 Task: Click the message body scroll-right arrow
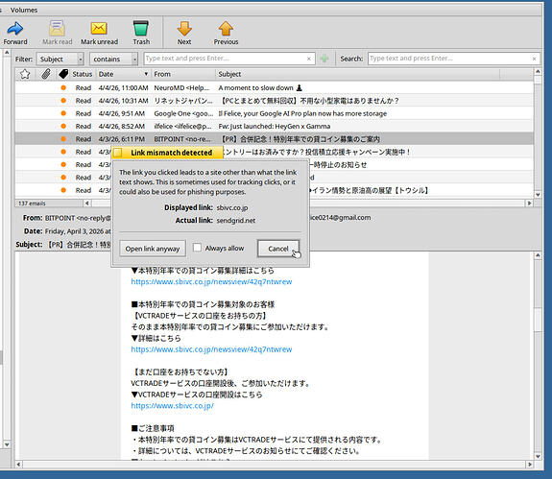coord(529,465)
